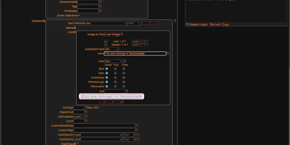Enable the Disable Output checkbox

pyautogui.click(x=188, y=24)
